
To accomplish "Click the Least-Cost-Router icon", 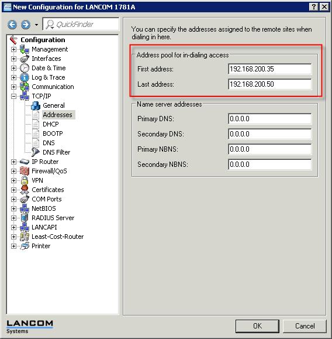I will coord(25,237).
